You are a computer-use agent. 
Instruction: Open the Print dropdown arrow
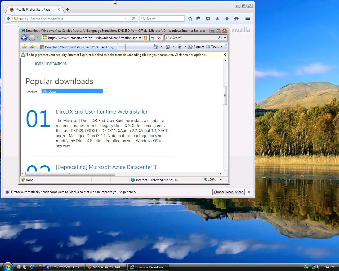point(185,47)
